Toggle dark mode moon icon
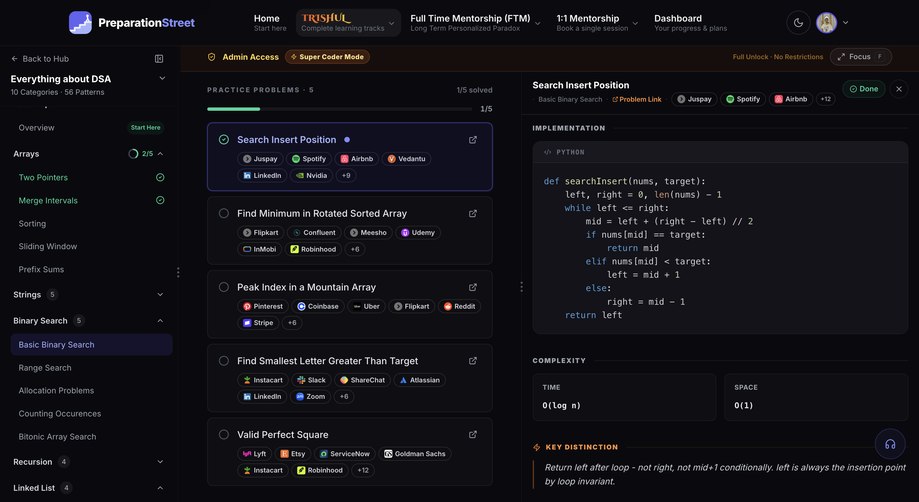Viewport: 919px width, 502px height. (x=798, y=22)
